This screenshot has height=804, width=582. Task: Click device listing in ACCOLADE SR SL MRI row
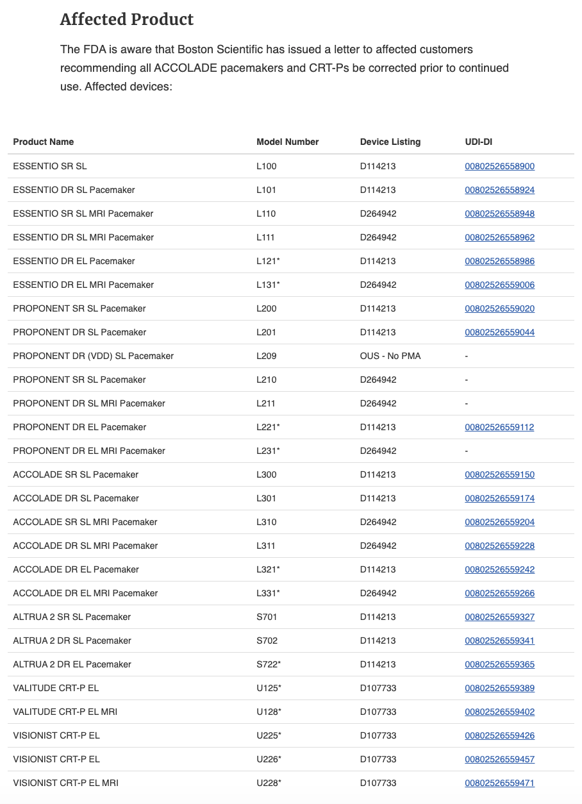pyautogui.click(x=378, y=522)
